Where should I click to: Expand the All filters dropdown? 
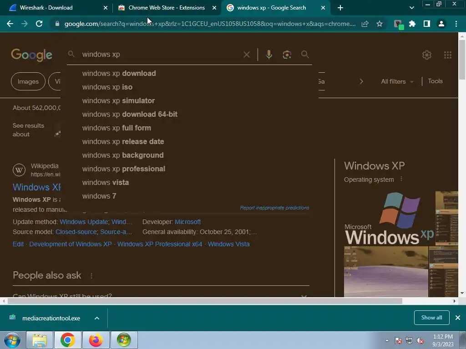(x=397, y=81)
